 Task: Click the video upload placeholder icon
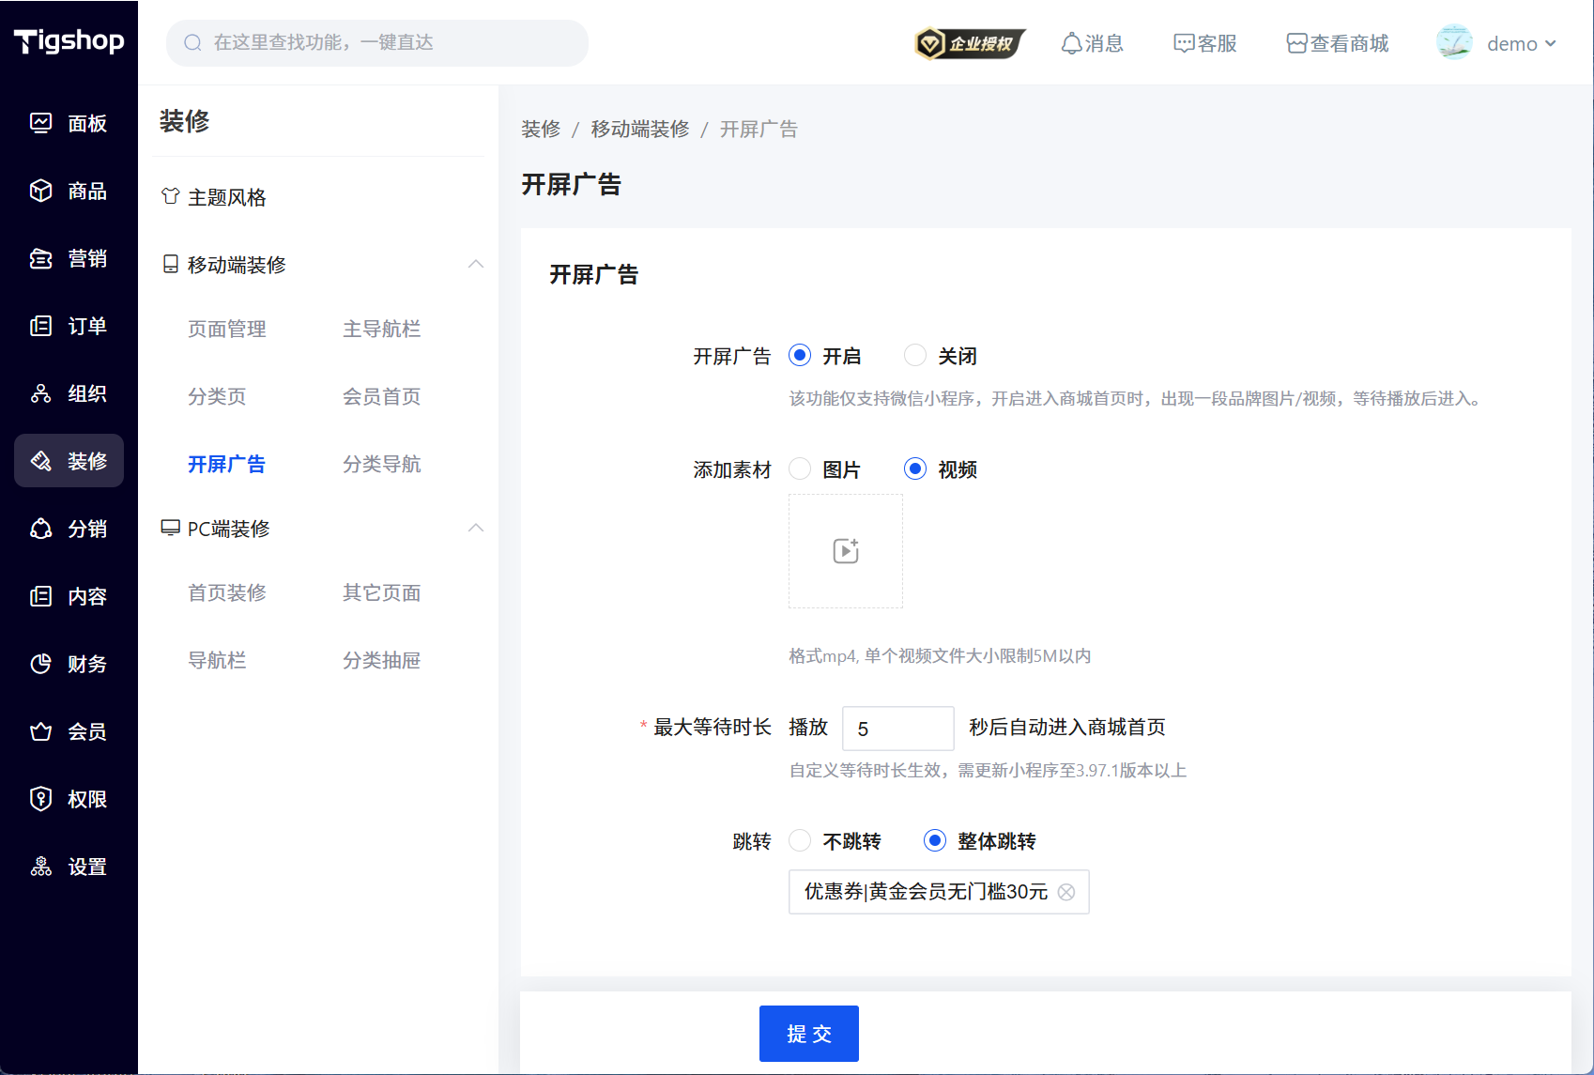[846, 551]
